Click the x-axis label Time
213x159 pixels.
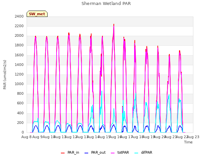point(188,142)
